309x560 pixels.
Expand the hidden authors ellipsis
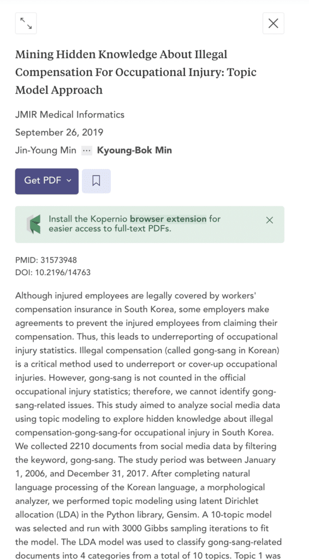(x=87, y=150)
